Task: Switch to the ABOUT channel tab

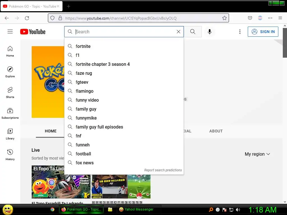Action: click(216, 131)
